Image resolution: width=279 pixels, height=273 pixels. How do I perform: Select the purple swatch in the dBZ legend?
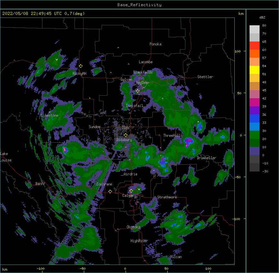[x=254, y=110]
